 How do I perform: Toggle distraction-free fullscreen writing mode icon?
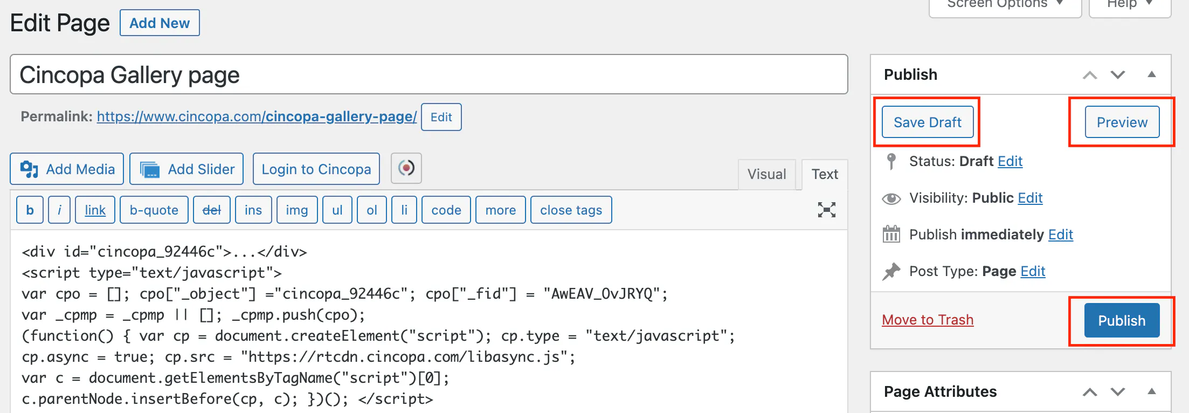826,210
